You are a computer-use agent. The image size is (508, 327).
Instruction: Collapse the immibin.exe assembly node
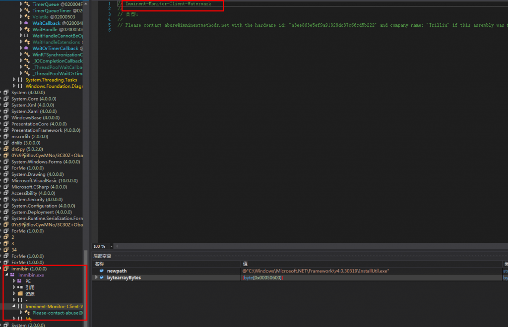(7, 275)
